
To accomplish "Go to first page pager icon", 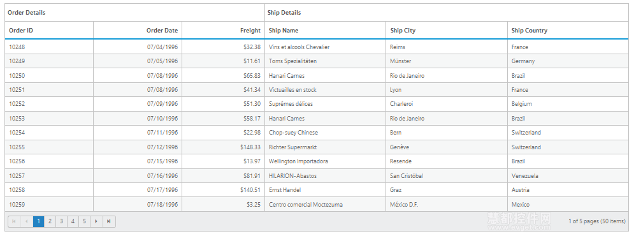I will click(x=14, y=221).
